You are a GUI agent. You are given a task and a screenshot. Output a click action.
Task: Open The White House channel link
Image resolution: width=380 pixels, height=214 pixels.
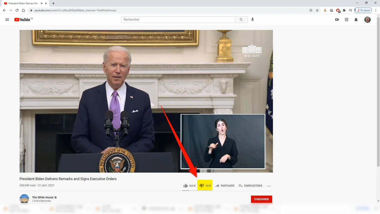[x=43, y=197]
